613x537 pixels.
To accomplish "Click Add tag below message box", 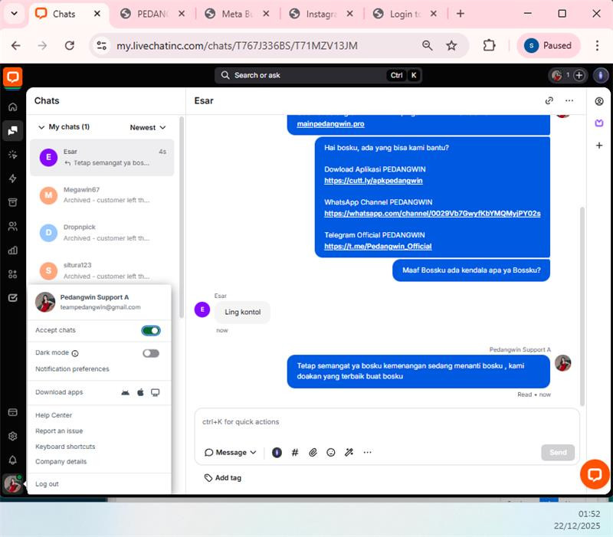I will point(223,478).
